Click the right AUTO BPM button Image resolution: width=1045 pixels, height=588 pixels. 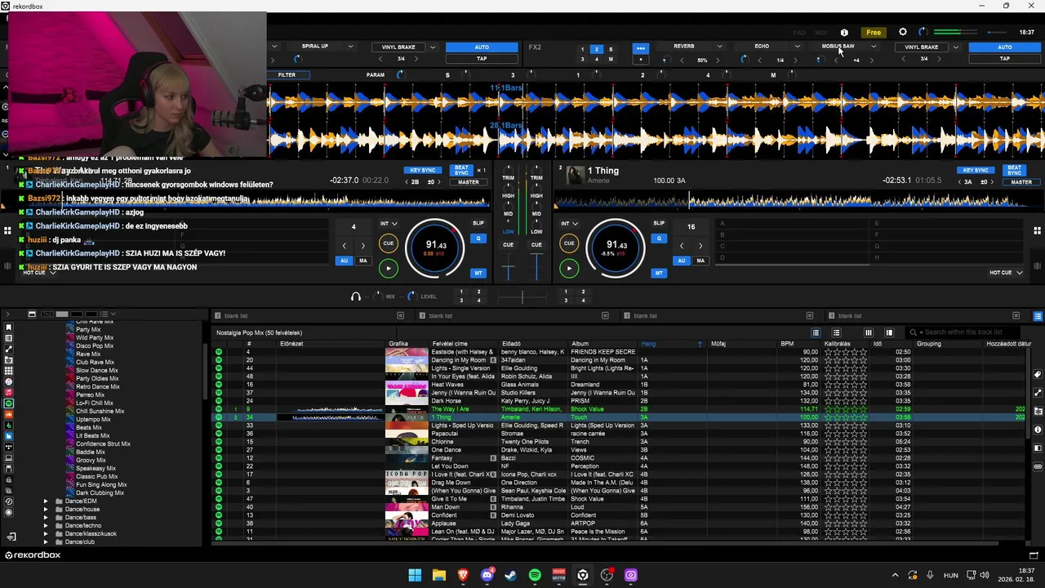pyautogui.click(x=1004, y=47)
